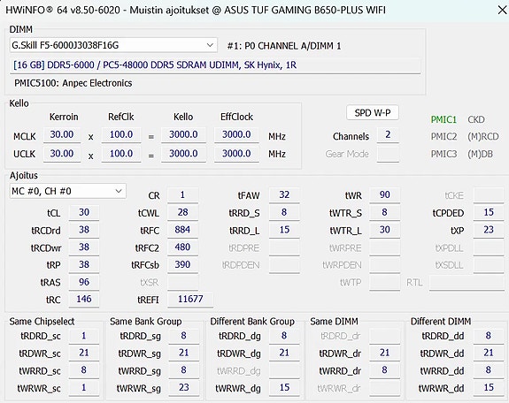Click the UCLK EffClock 3000.0 field

(236, 154)
